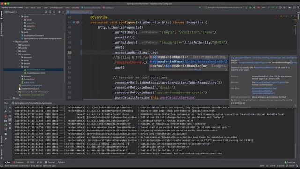Click the wrench icon in Run panel

[x=5, y=111]
